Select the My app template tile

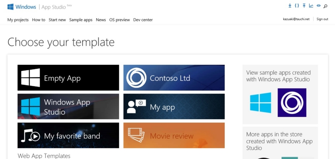point(174,107)
